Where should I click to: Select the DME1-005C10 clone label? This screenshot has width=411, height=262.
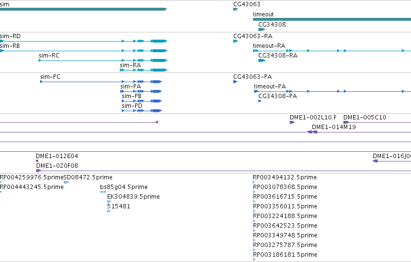point(365,117)
